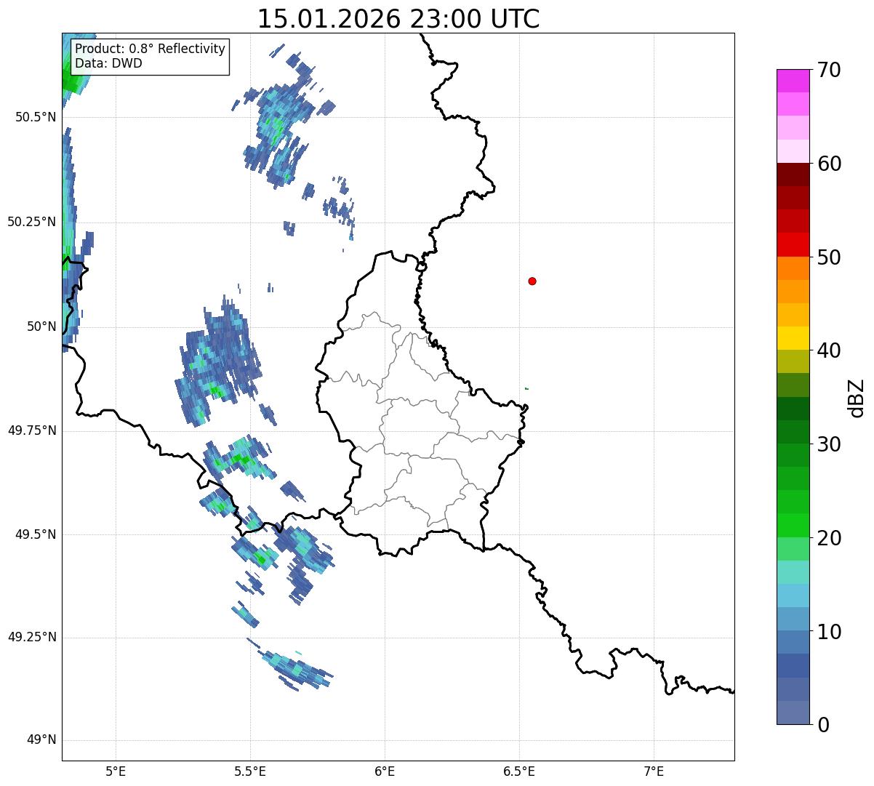874x786 pixels.
Task: Click the dark maroon swatch below 60 dBZ
Action: tap(793, 175)
